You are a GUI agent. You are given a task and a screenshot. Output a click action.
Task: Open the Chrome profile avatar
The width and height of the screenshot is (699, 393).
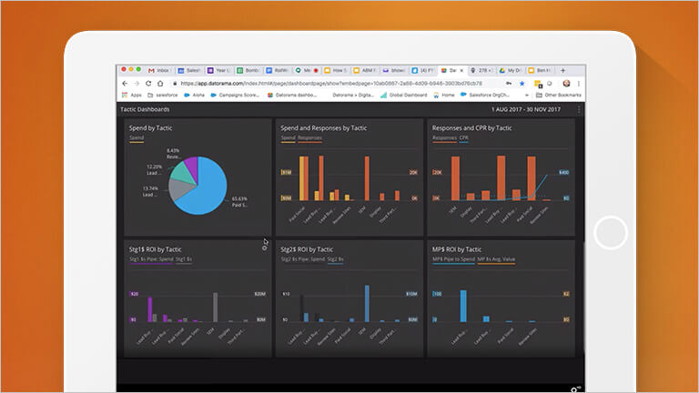pos(567,84)
